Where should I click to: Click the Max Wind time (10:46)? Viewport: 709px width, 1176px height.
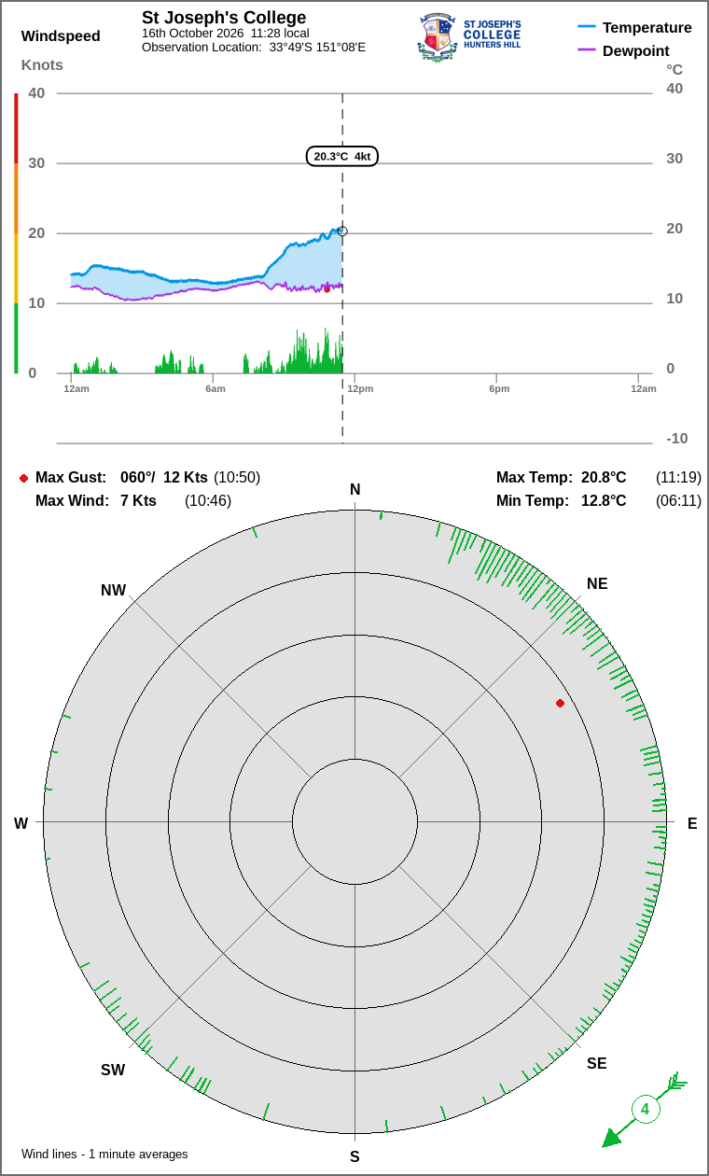[208, 501]
